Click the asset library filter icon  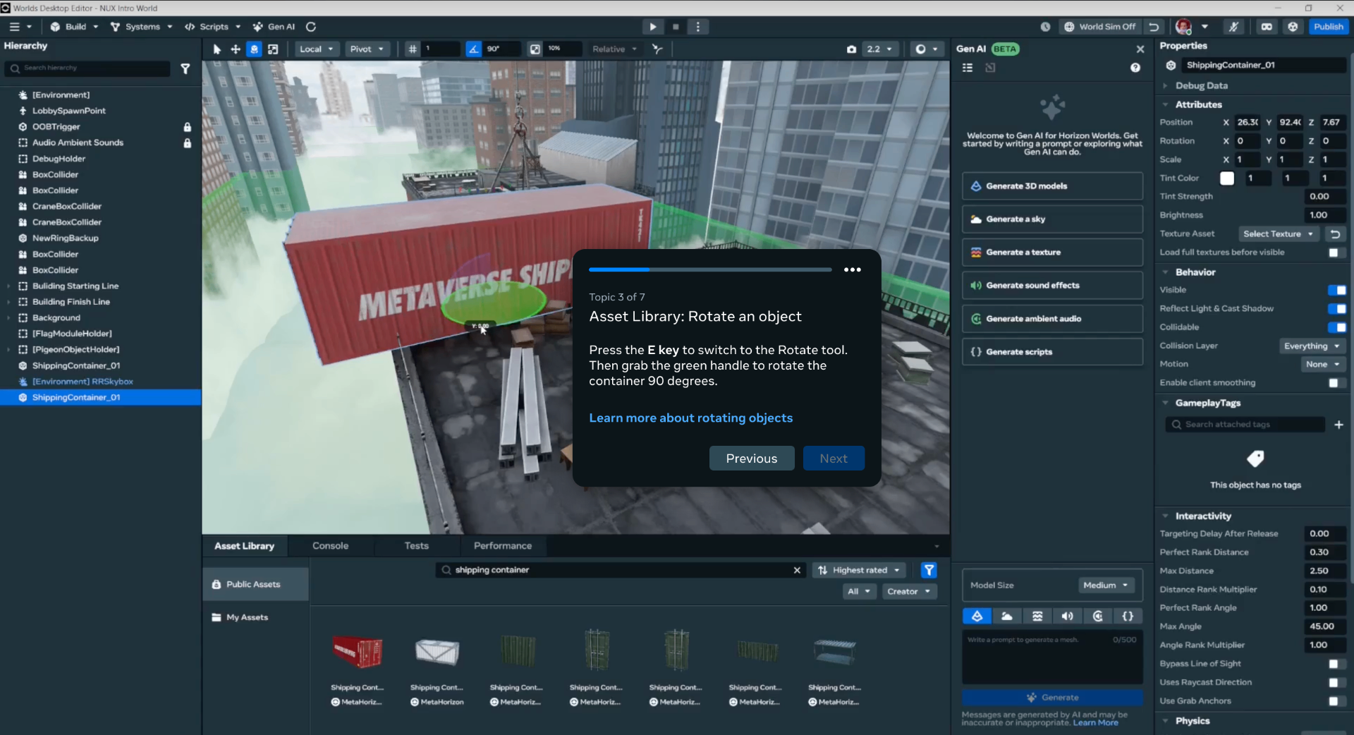click(929, 570)
